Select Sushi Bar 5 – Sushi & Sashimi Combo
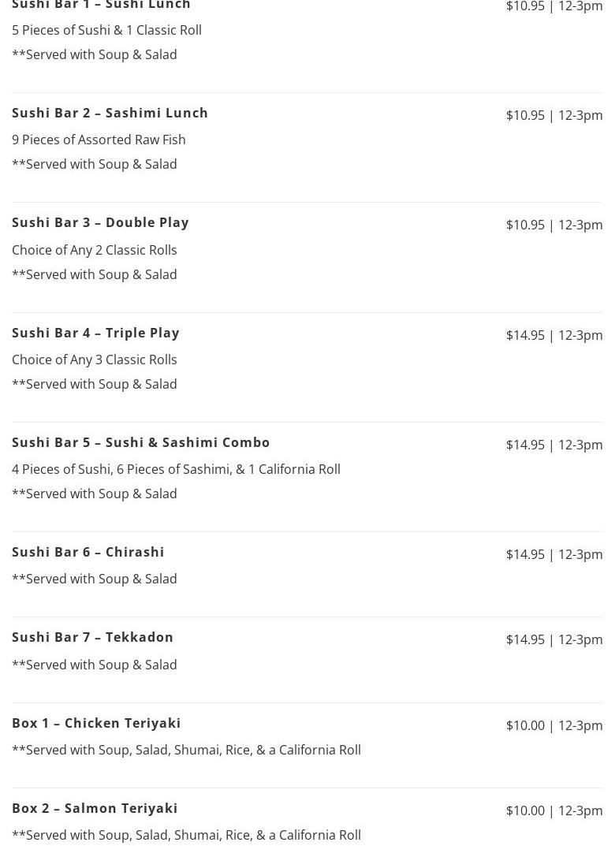Viewport: 615px width, 857px height. point(140,442)
